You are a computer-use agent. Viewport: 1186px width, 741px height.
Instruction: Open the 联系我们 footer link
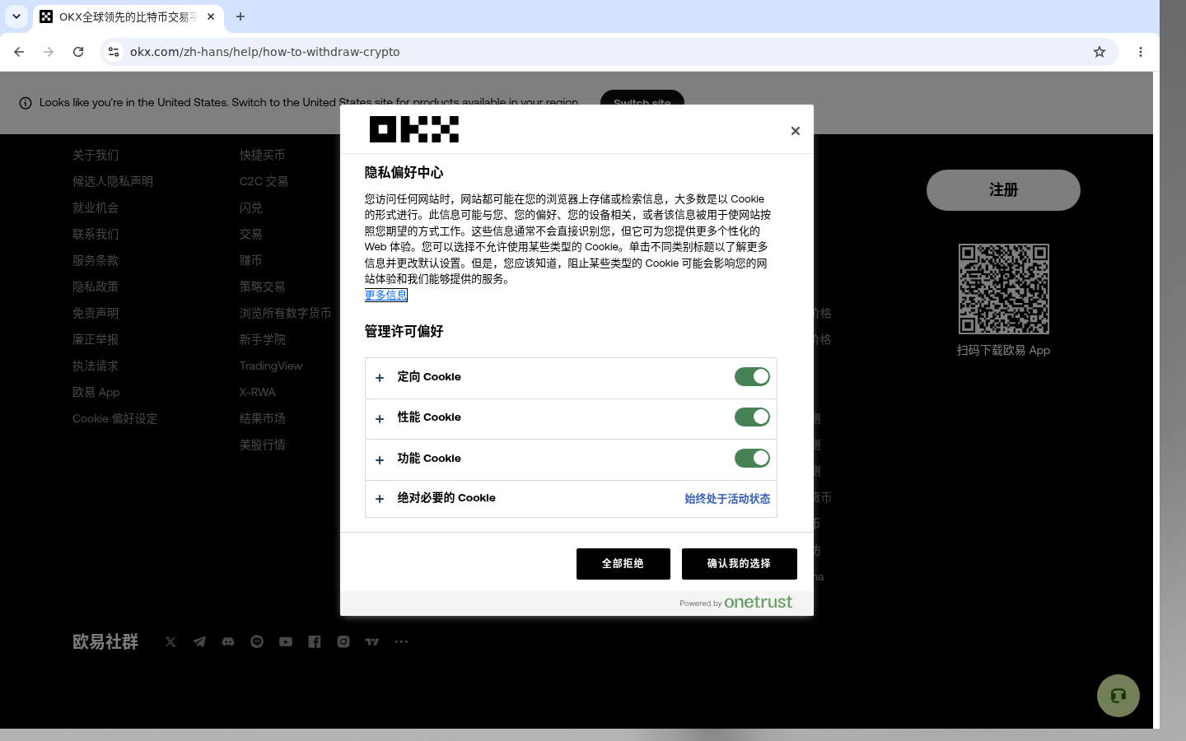[x=96, y=234]
